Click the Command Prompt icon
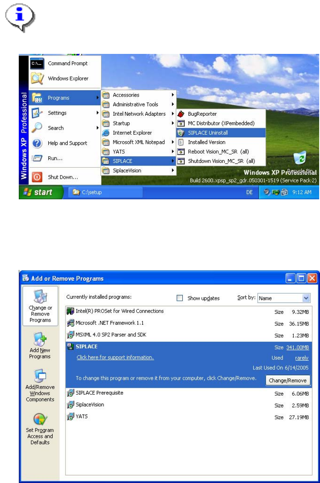This screenshot has width=320, height=483. (37, 64)
